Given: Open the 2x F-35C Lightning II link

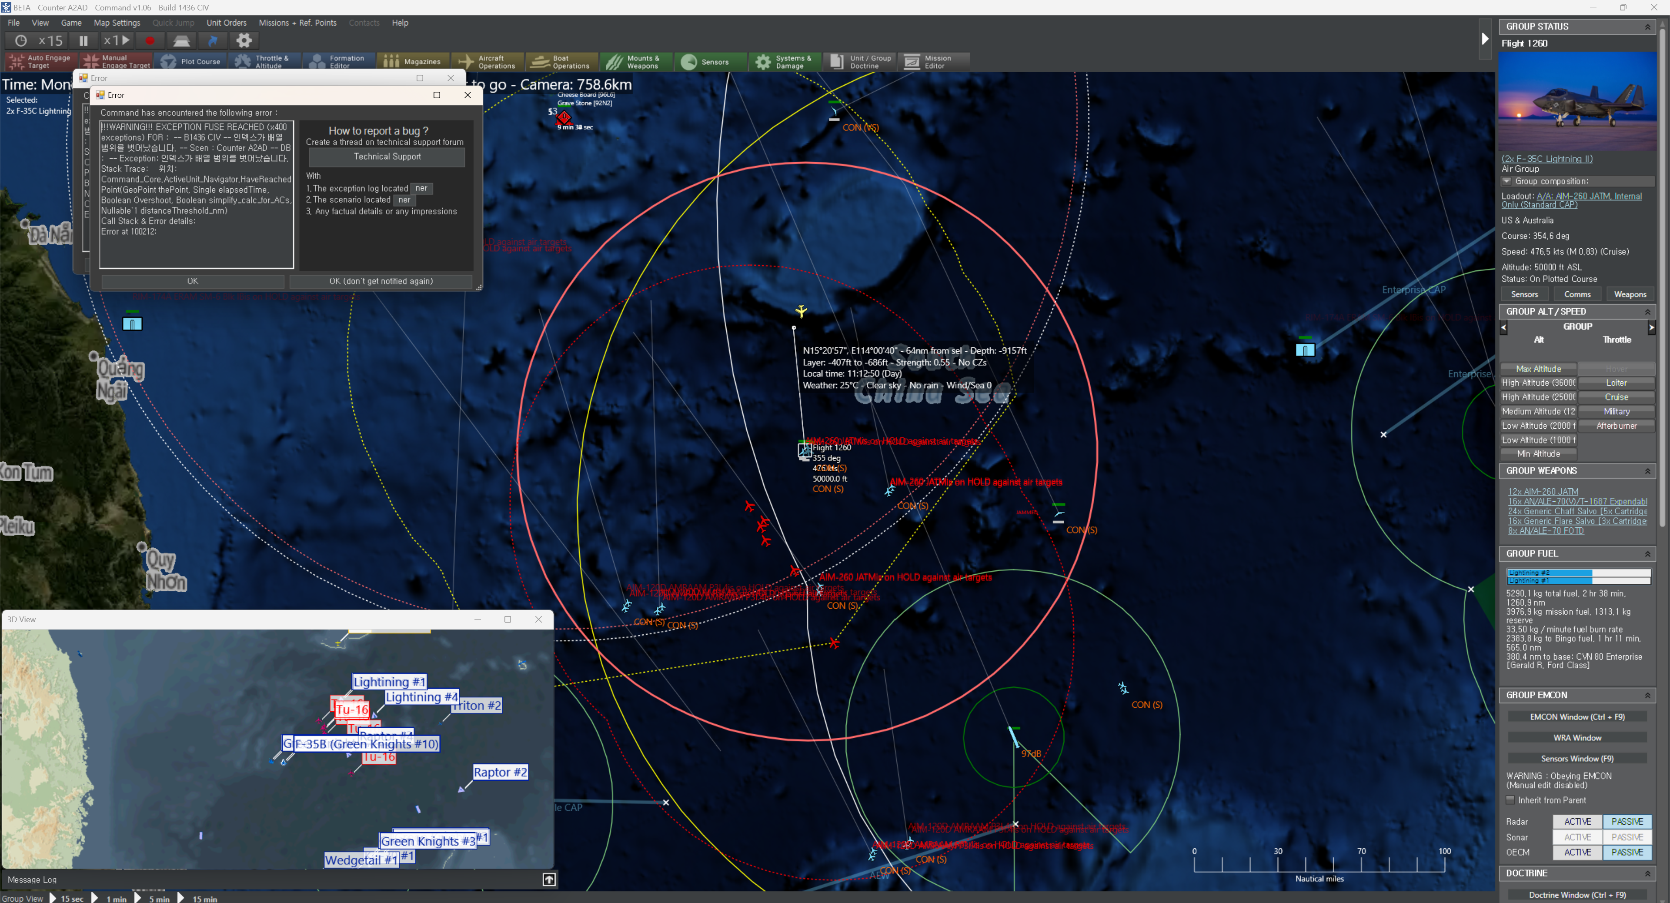Looking at the screenshot, I should click(1547, 159).
